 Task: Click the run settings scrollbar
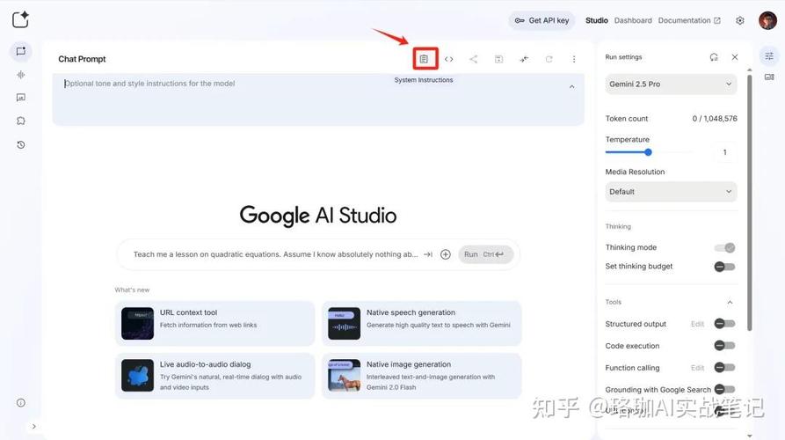pos(750,203)
